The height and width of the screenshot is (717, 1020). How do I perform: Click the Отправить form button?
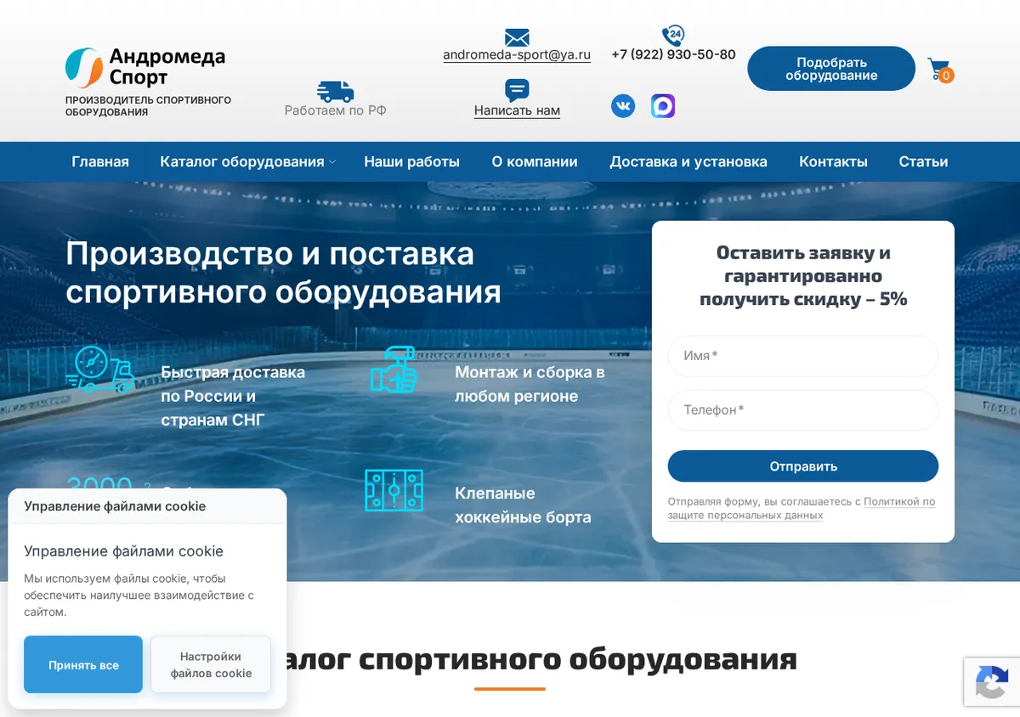(803, 466)
